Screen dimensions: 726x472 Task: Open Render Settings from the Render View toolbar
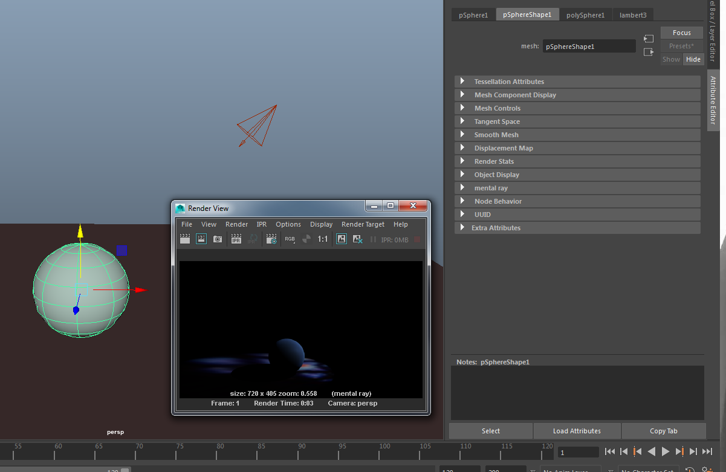[x=271, y=239]
